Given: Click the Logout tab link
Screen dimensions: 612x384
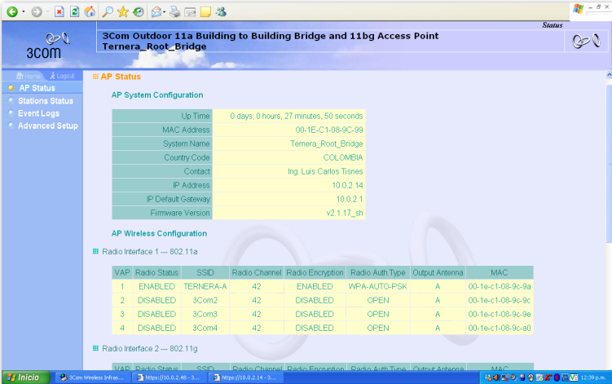Looking at the screenshot, I should (60, 76).
